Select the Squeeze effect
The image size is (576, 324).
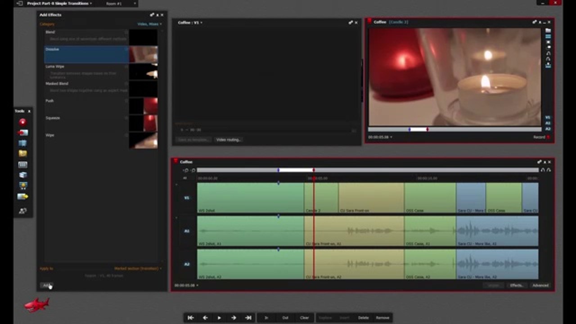click(x=86, y=123)
